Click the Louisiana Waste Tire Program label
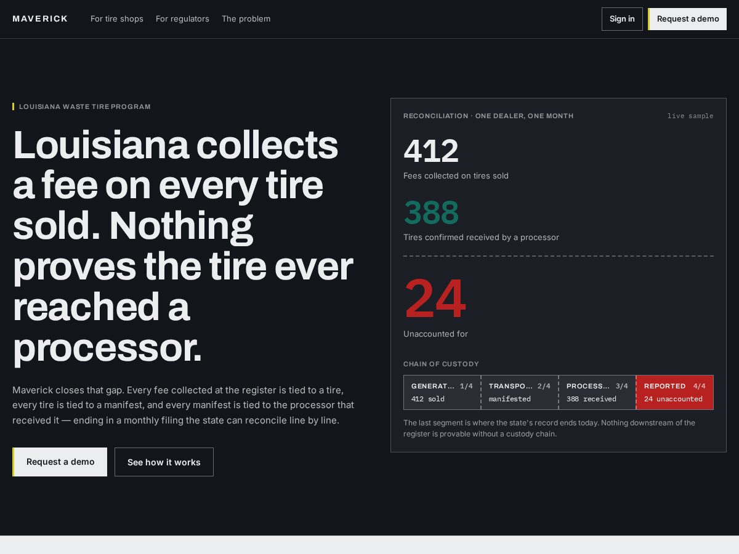Screen dimensions: 739x554 click(x=84, y=106)
